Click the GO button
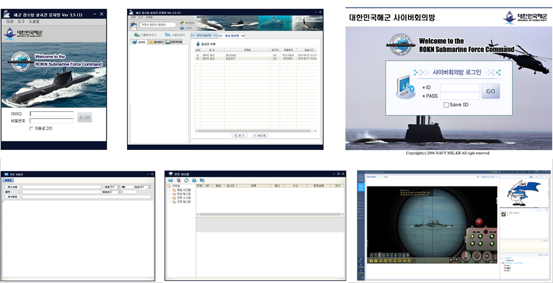 click(490, 92)
